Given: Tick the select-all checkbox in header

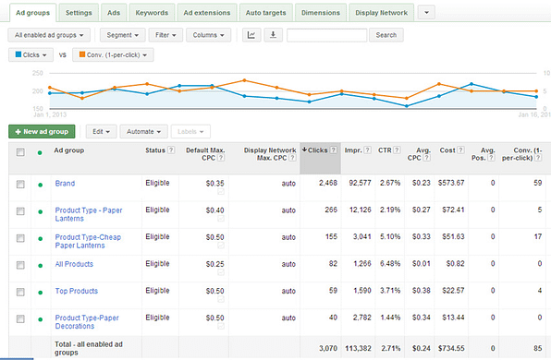Looking at the screenshot, I should [x=20, y=152].
